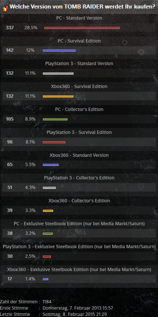Select the PlayStation 3 - Collector's Edition label
158x317 pixels.
tap(79, 178)
